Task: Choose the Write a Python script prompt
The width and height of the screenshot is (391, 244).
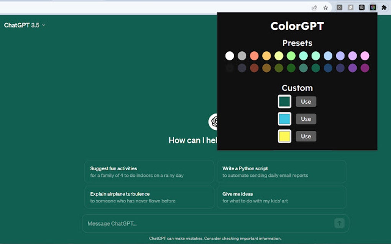Action: [281, 172]
